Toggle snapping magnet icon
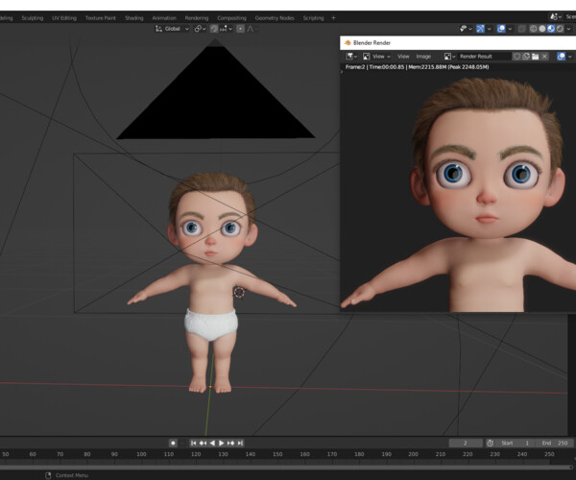Viewport: 576px width, 480px height. coord(214,29)
